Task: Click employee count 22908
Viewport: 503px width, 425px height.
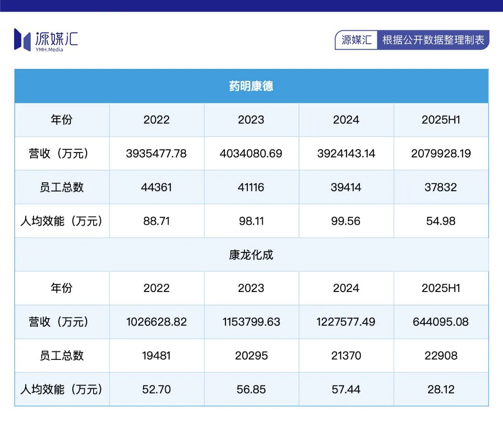Action: coord(441,356)
